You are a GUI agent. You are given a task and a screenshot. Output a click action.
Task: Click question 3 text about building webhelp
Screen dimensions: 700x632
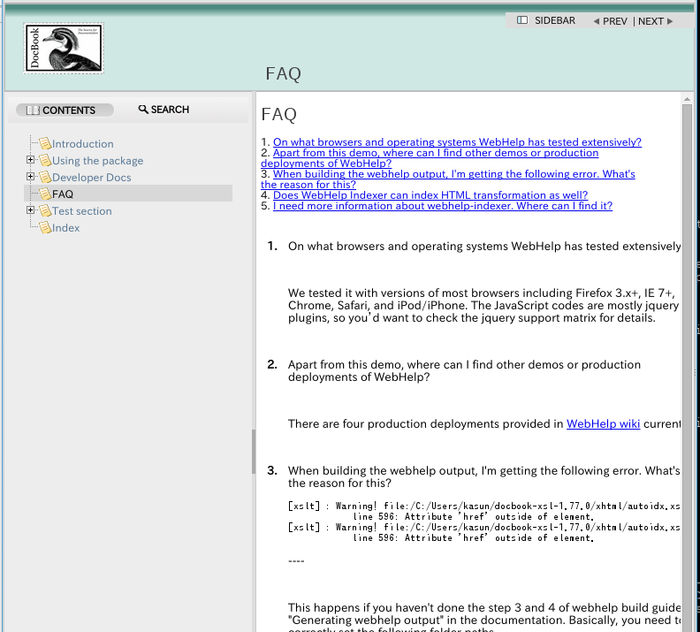pyautogui.click(x=484, y=476)
